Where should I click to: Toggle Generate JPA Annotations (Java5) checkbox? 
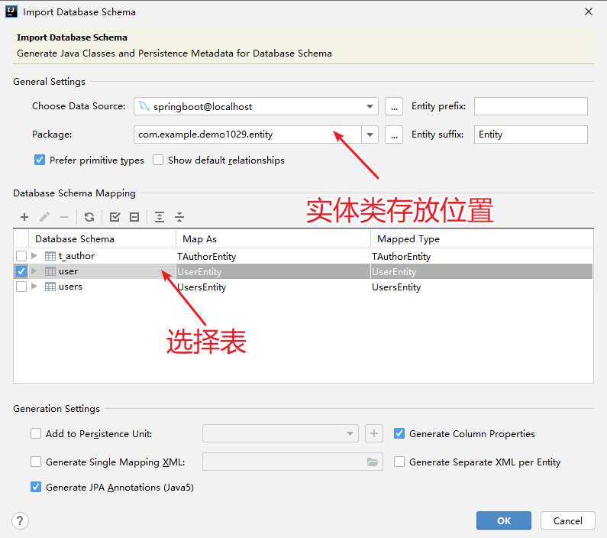[36, 487]
